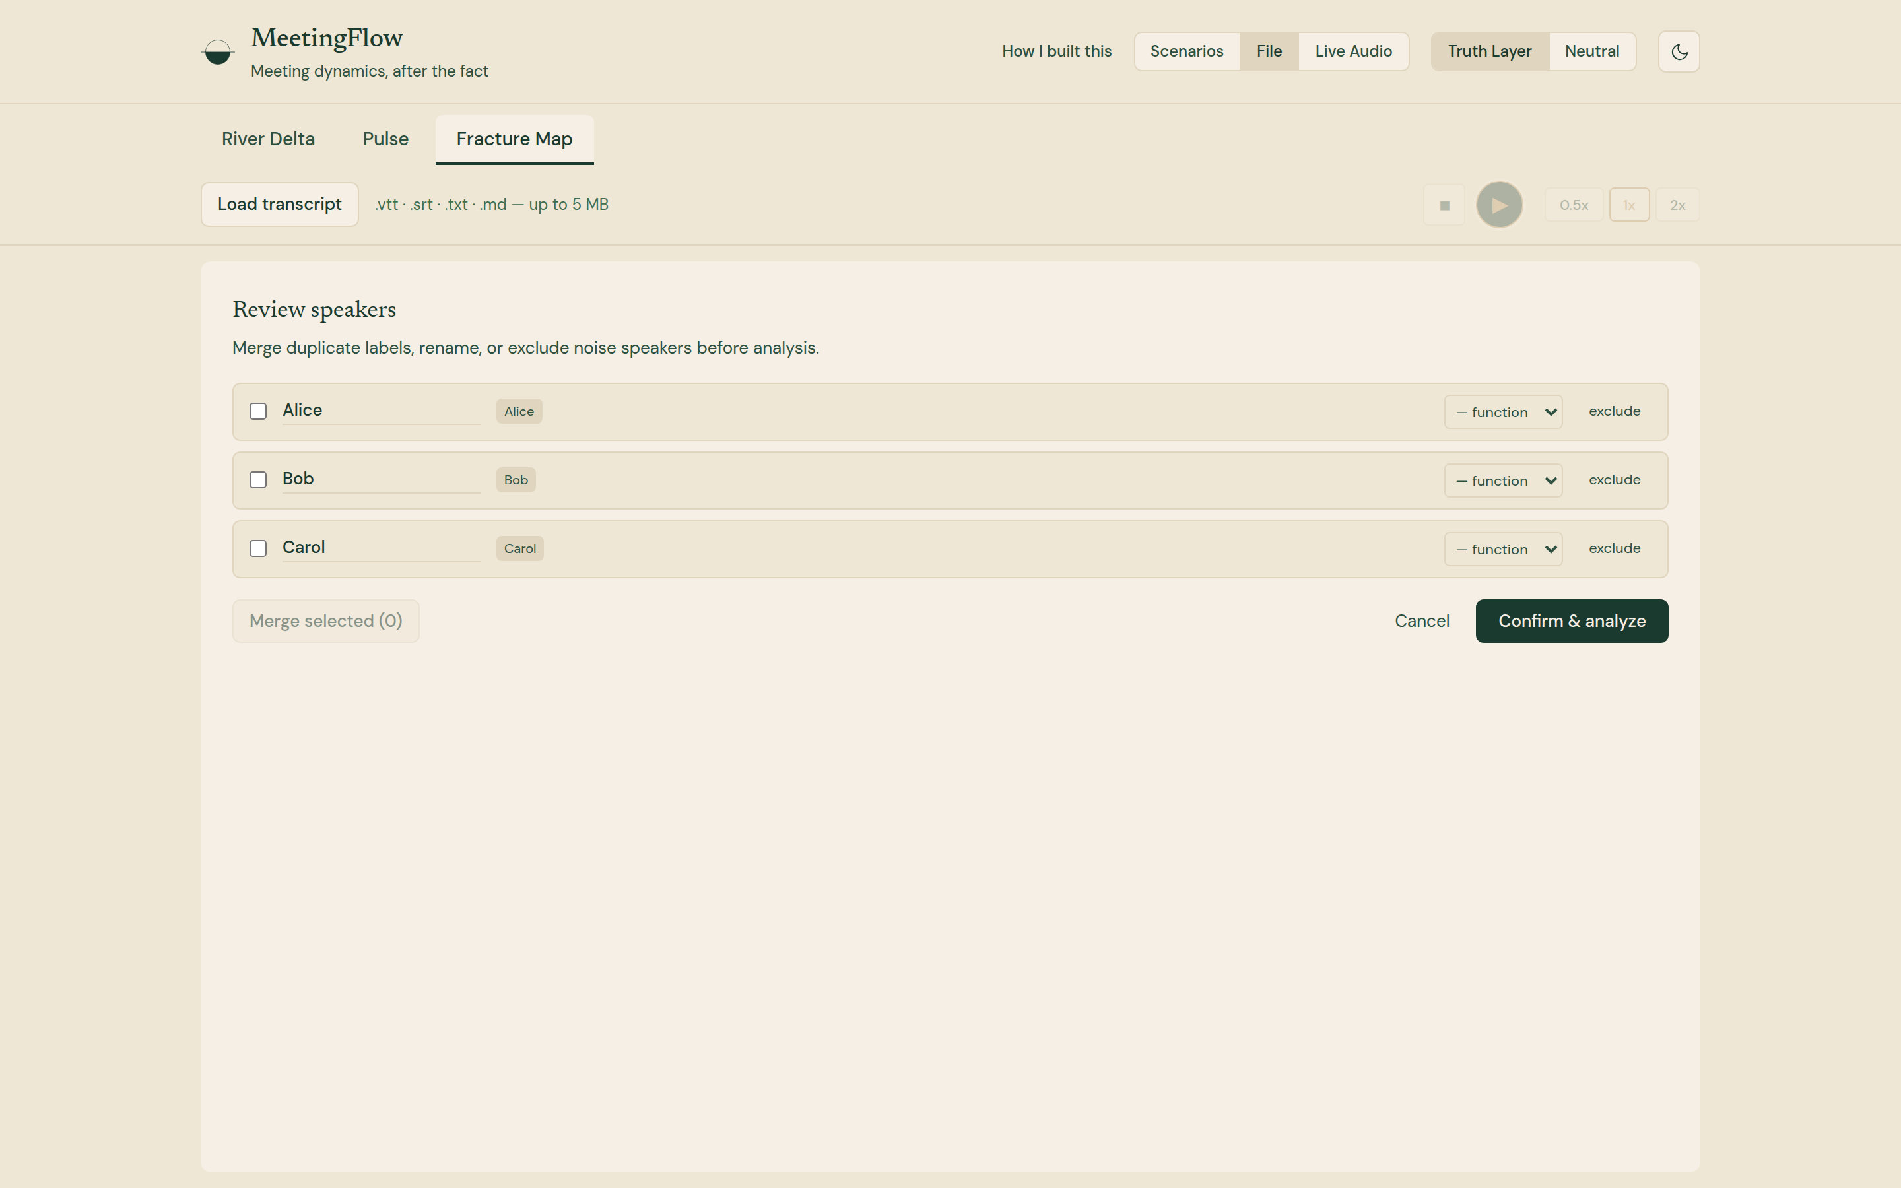
Task: Select the Fracture Map tab
Action: coord(515,139)
